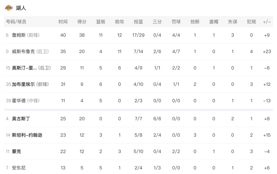
Task: Click the Lakers team logo icon
Action: point(9,8)
